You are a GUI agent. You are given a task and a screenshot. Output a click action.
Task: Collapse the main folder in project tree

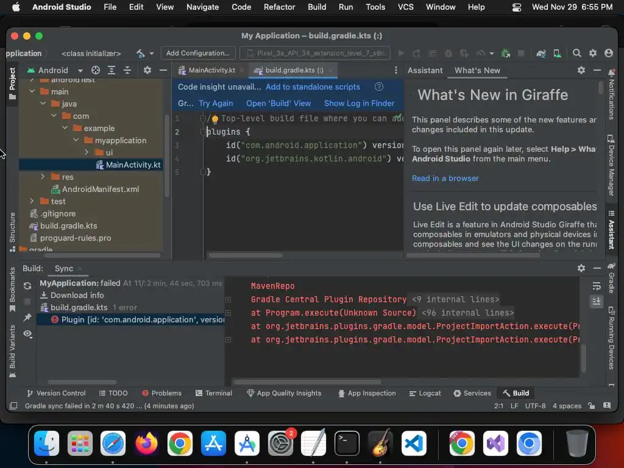click(32, 91)
